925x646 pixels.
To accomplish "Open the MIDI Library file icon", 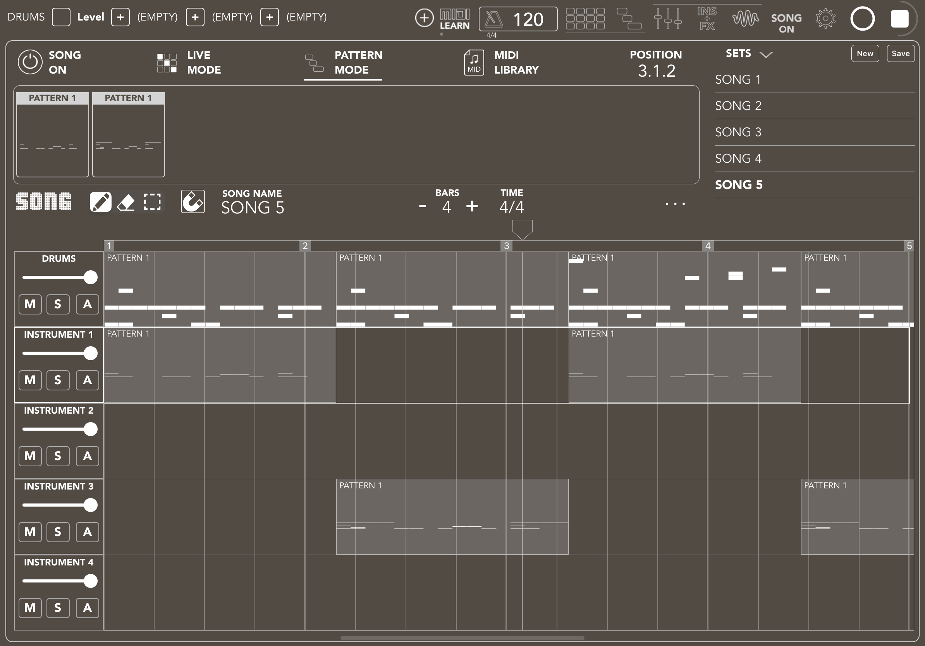I will click(x=474, y=62).
